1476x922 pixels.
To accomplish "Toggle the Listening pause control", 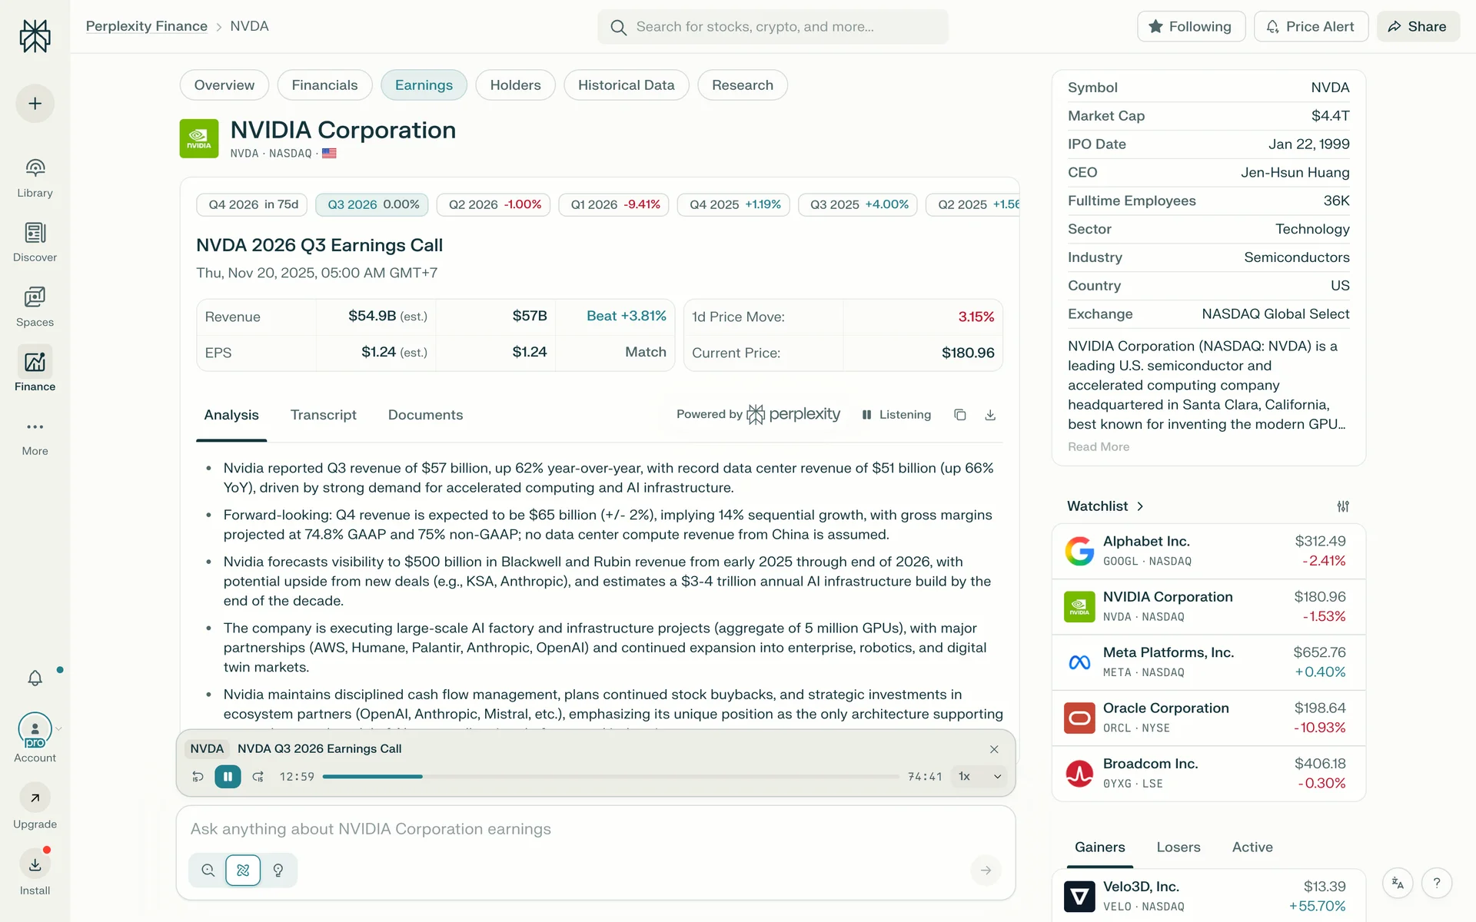I will click(896, 415).
